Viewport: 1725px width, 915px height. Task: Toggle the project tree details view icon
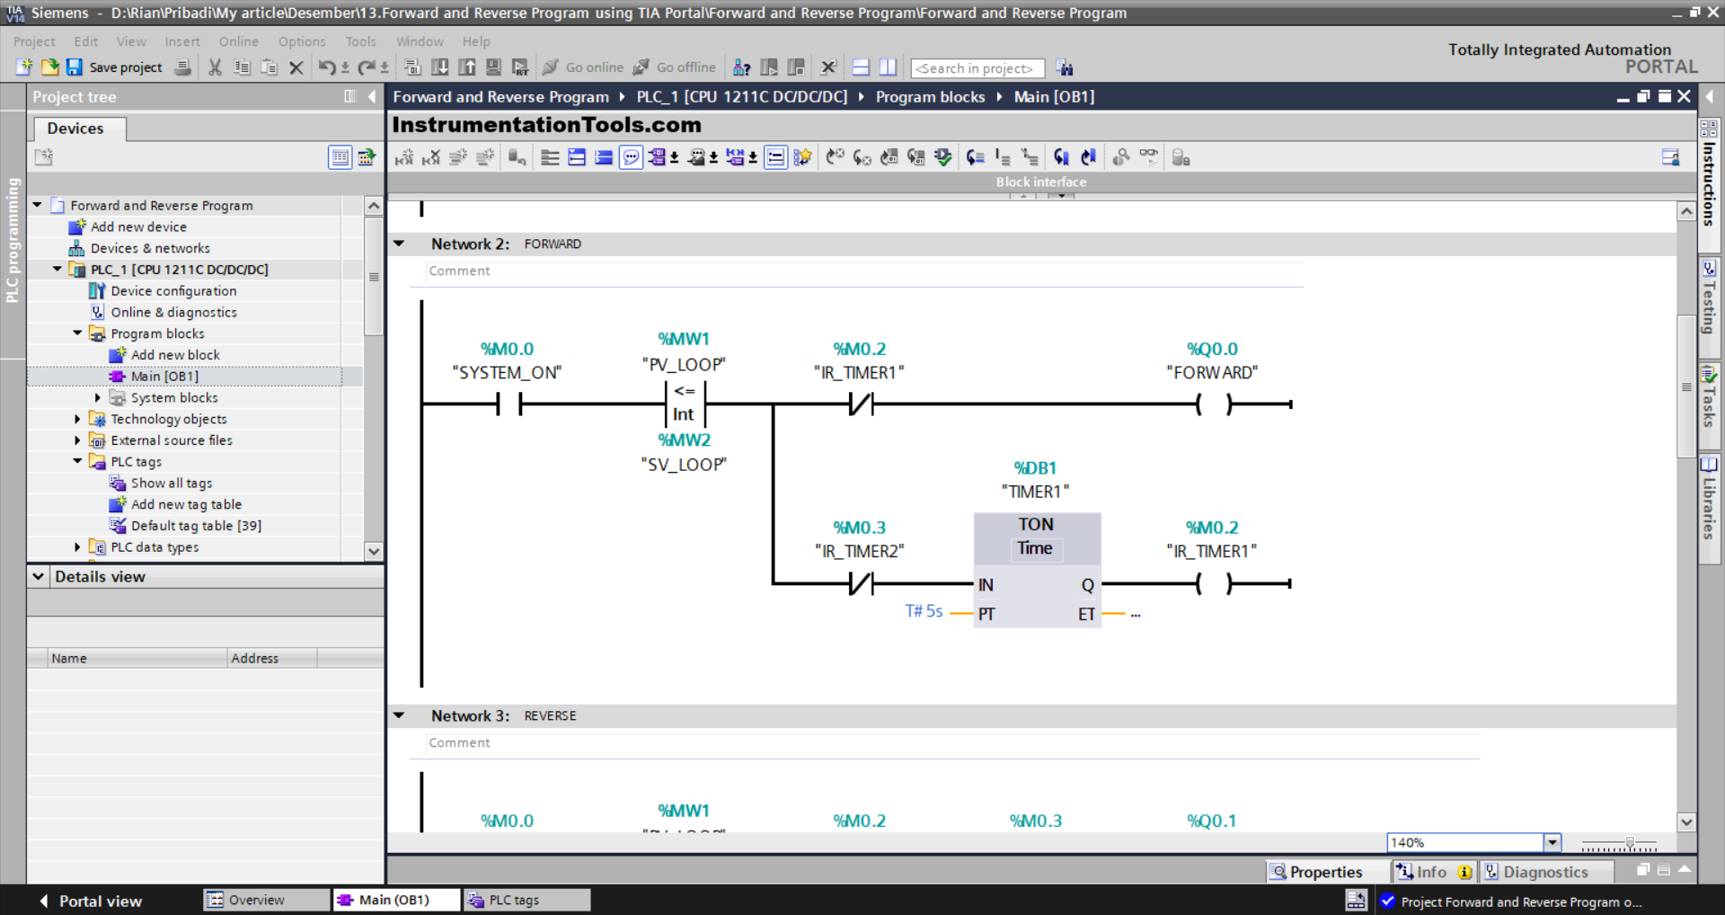click(340, 157)
